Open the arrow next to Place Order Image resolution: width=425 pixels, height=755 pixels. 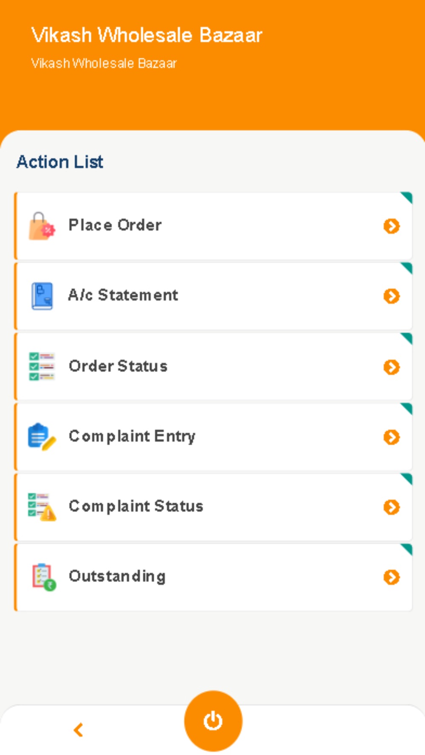391,226
